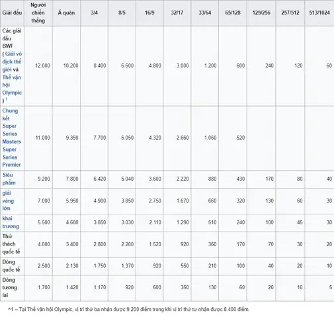334x317 pixels.
Task: Open the Super Series Premier link
Action: 11,157
